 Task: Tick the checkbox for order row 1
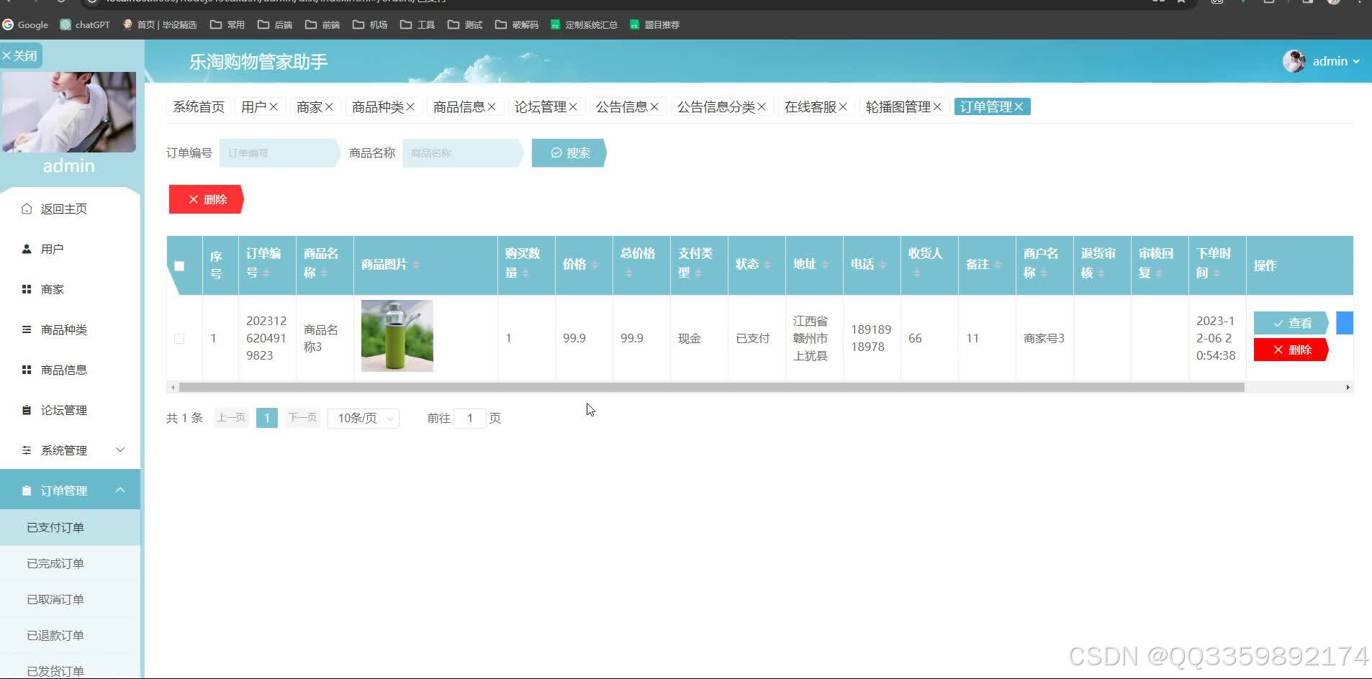point(179,339)
